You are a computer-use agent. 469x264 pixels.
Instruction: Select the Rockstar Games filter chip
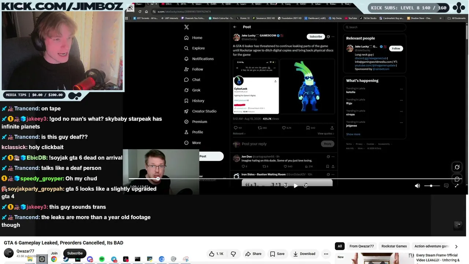coord(394,246)
